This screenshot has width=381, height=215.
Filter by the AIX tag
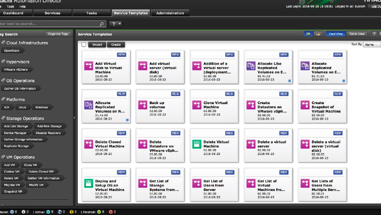(x=7, y=107)
